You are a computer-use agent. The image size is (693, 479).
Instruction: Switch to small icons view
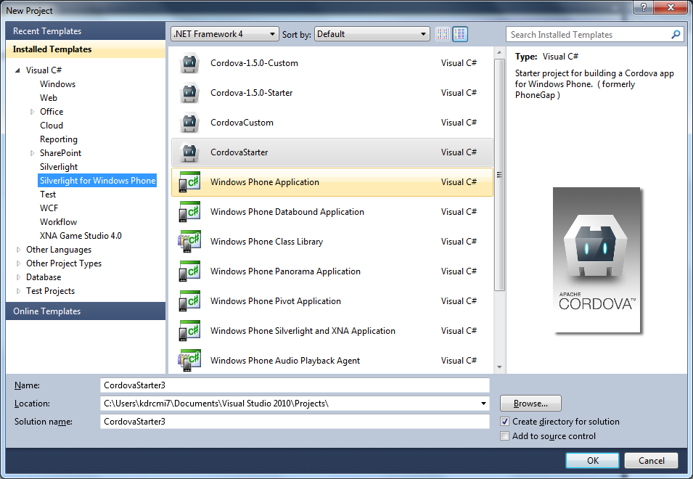pyautogui.click(x=443, y=34)
